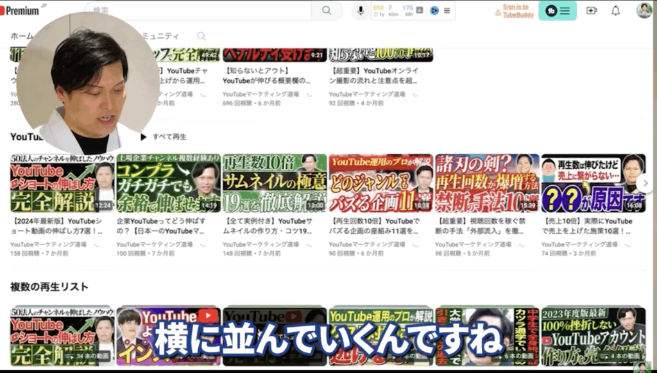657x373 pixels.
Task: Expand video row with next arrow
Action: pos(644,183)
